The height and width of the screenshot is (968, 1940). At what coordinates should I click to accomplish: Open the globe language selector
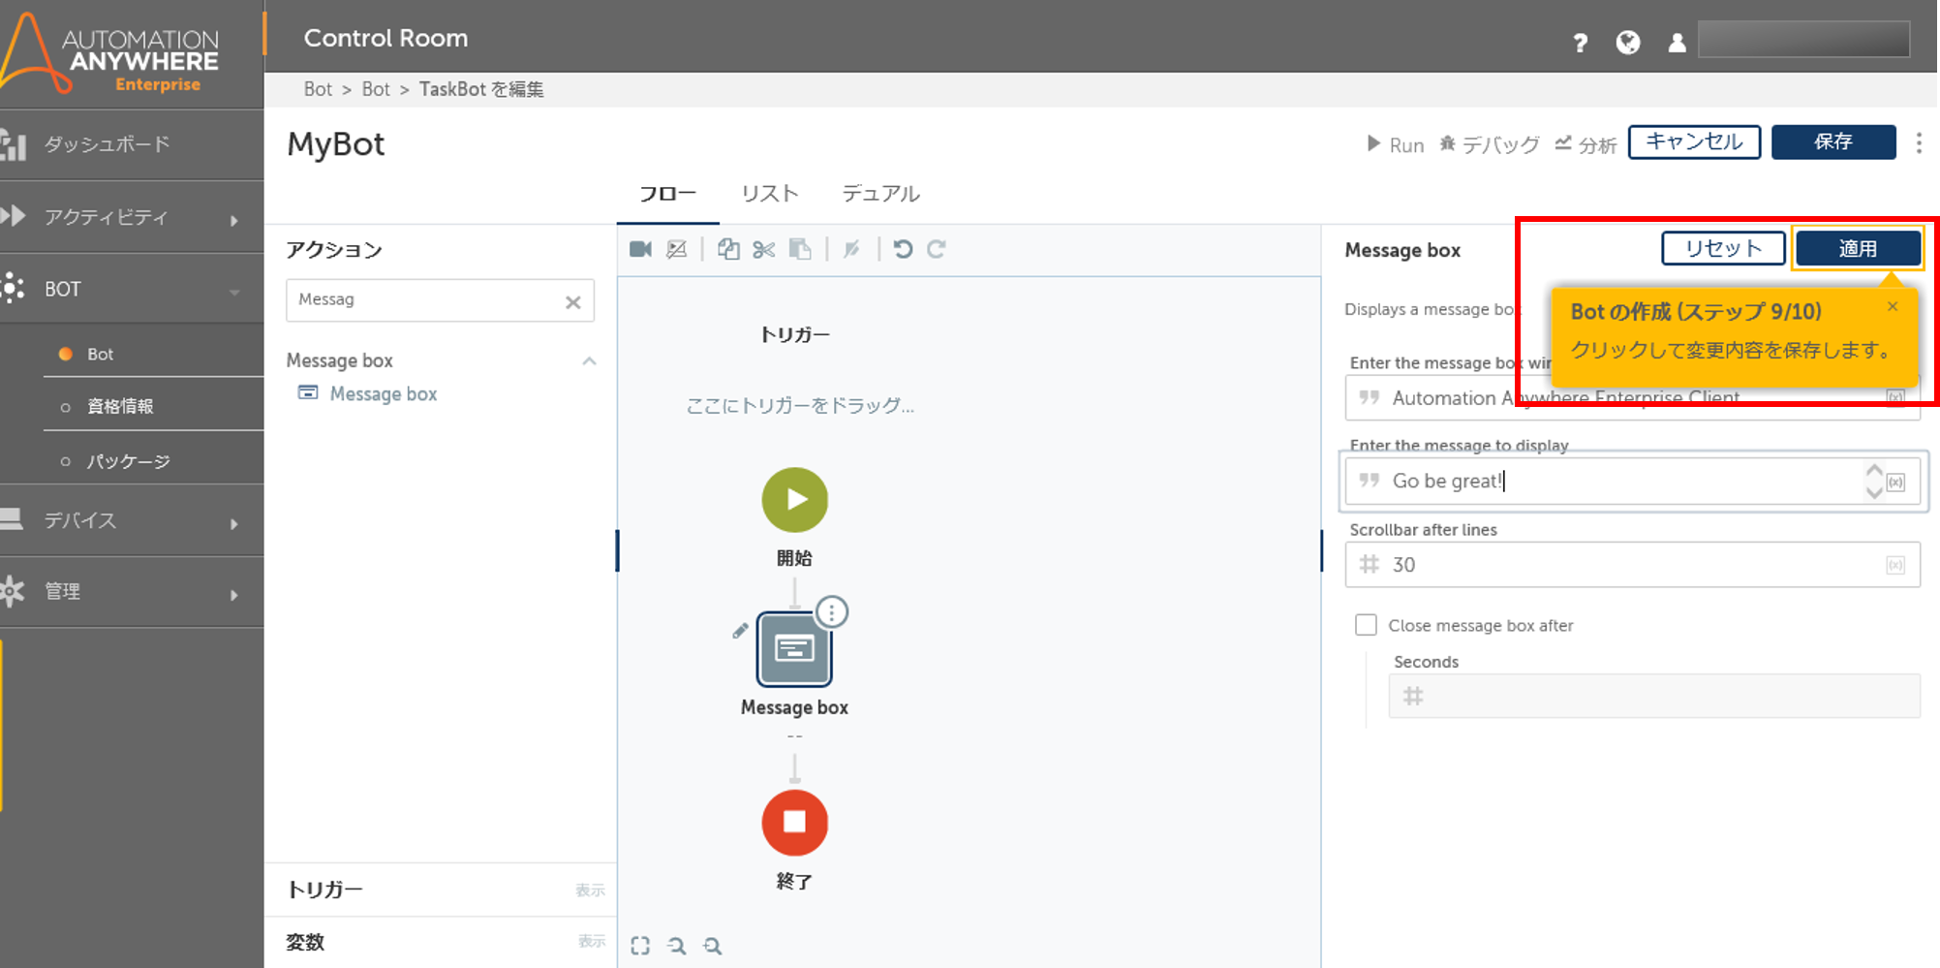point(1628,43)
